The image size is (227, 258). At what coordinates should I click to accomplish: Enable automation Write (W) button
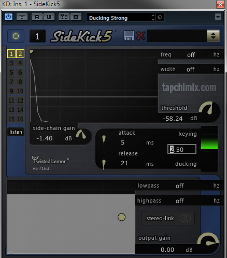(49, 17)
